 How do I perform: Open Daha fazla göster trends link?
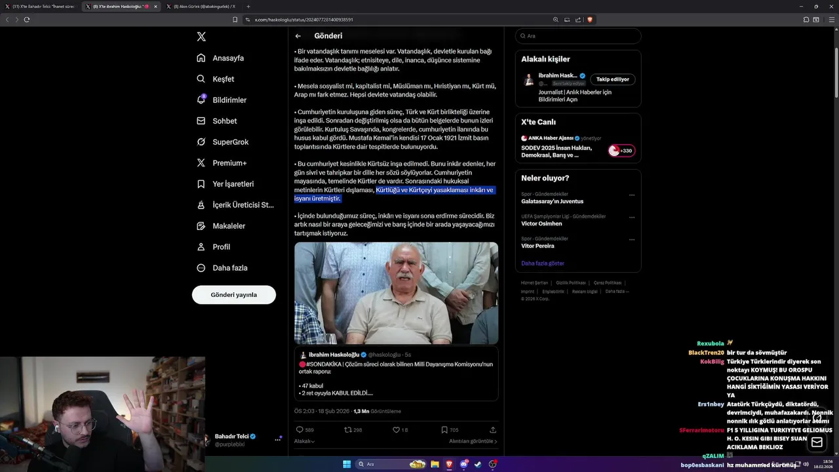(543, 263)
